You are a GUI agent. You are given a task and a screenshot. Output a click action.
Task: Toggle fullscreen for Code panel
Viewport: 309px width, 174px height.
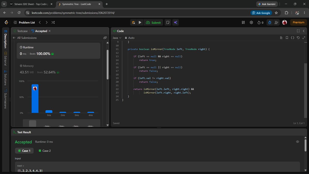[298, 31]
